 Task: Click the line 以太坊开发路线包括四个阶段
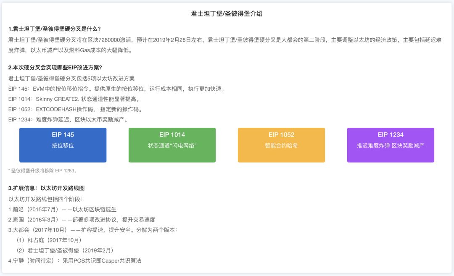point(45,199)
